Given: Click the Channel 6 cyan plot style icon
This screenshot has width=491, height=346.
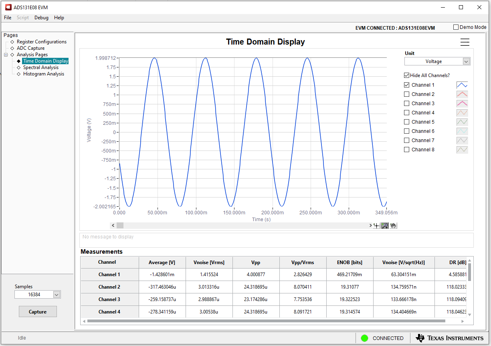Looking at the screenshot, I should pos(462,131).
